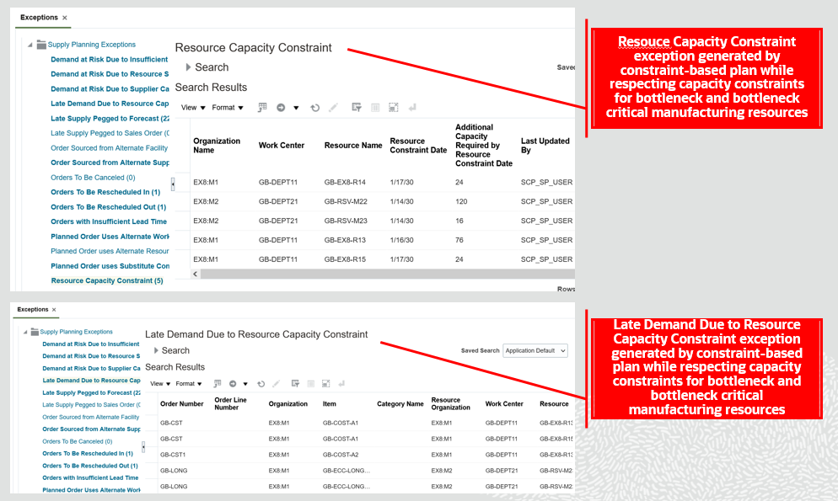Click the Order Number column header in lower table
838x501 pixels.
coord(182,404)
